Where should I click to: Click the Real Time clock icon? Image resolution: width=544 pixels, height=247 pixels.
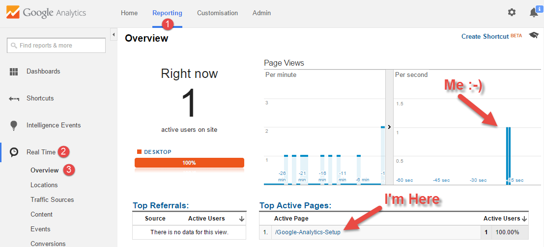coord(14,152)
